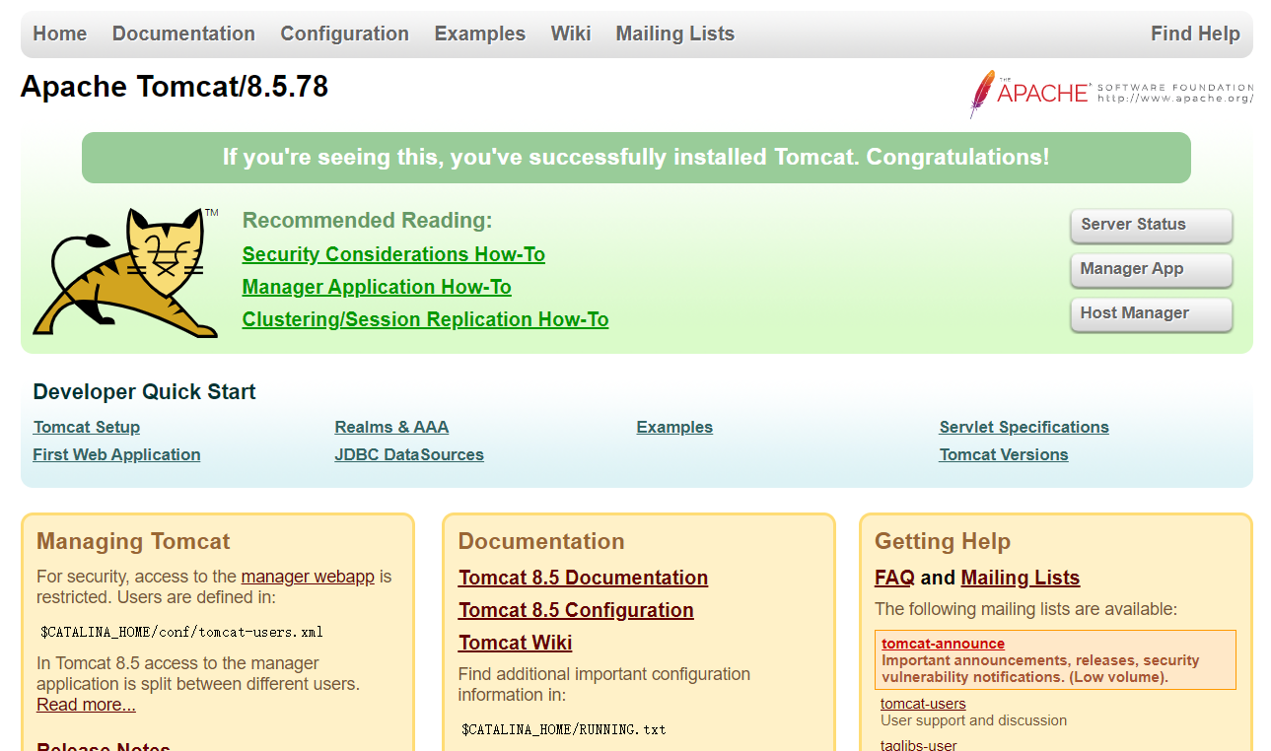This screenshot has height=751, width=1271.
Task: Open the Servlet Specifications link
Action: click(x=1024, y=427)
